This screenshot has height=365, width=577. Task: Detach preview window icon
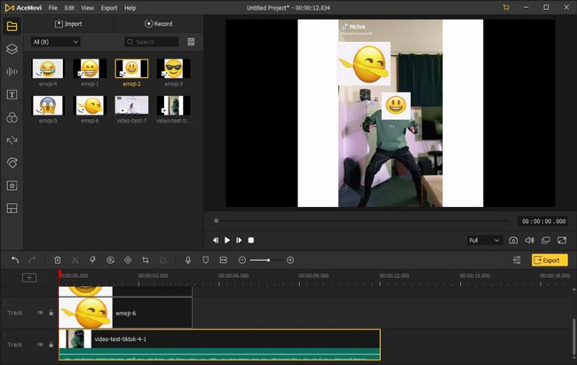[x=546, y=241]
